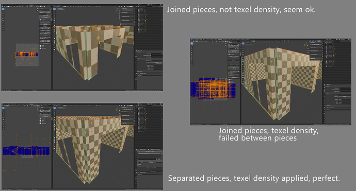Choose the Move tool in right screenshot UV editor
The image size is (356, 191).
click(192, 48)
